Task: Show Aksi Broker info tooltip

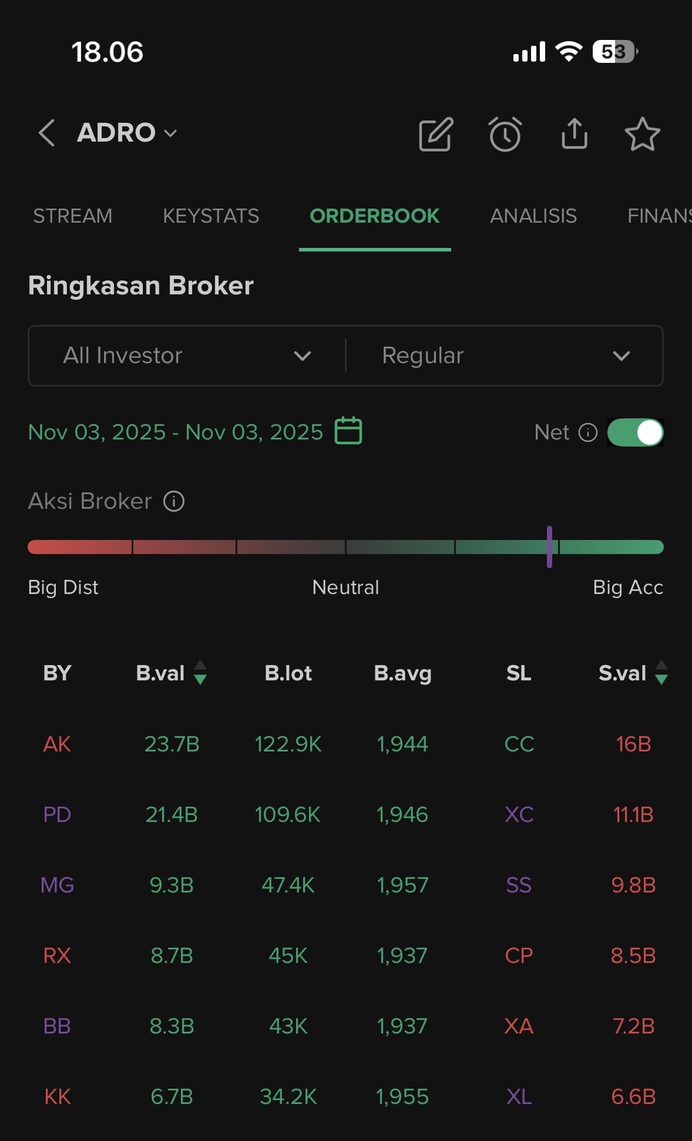Action: (174, 501)
